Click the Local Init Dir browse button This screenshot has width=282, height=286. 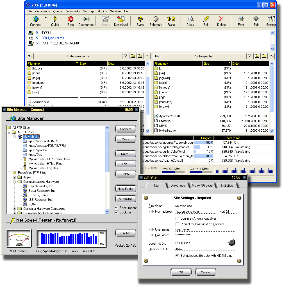(x=232, y=242)
